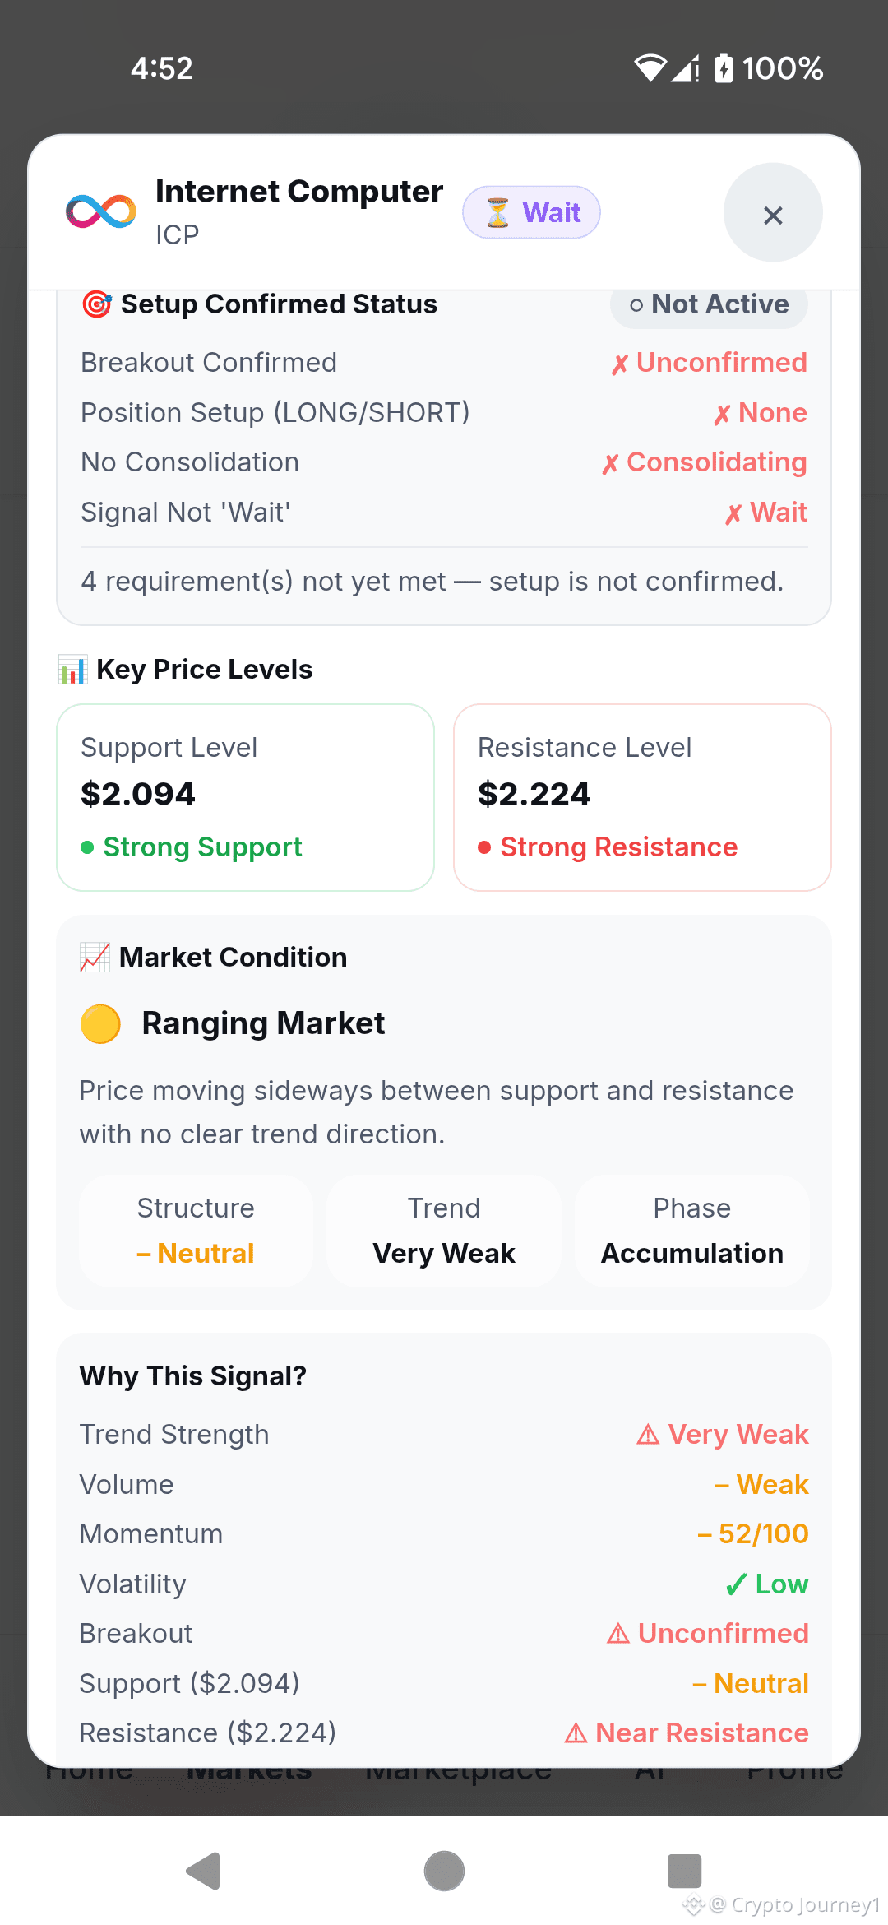This screenshot has height=1925, width=888.
Task: Tap the Android recent apps square button
Action: 684,1872
